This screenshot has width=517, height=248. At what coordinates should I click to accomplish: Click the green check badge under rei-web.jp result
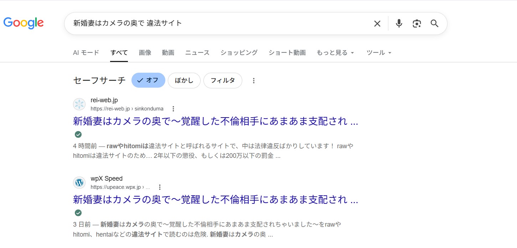click(78, 134)
